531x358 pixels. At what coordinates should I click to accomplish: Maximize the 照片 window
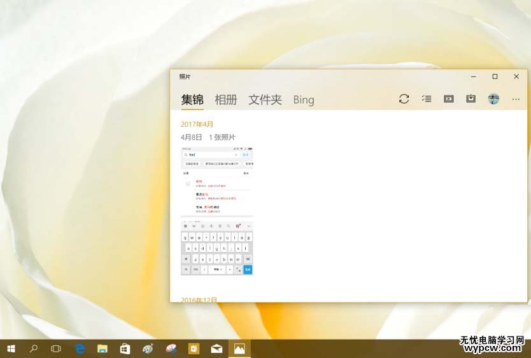(495, 76)
